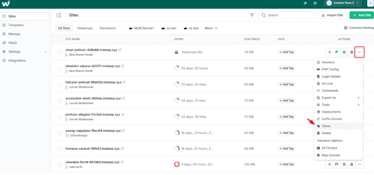This screenshot has height=175, width=374.
Task: Choose Clone from the context menu
Action: tap(338, 126)
